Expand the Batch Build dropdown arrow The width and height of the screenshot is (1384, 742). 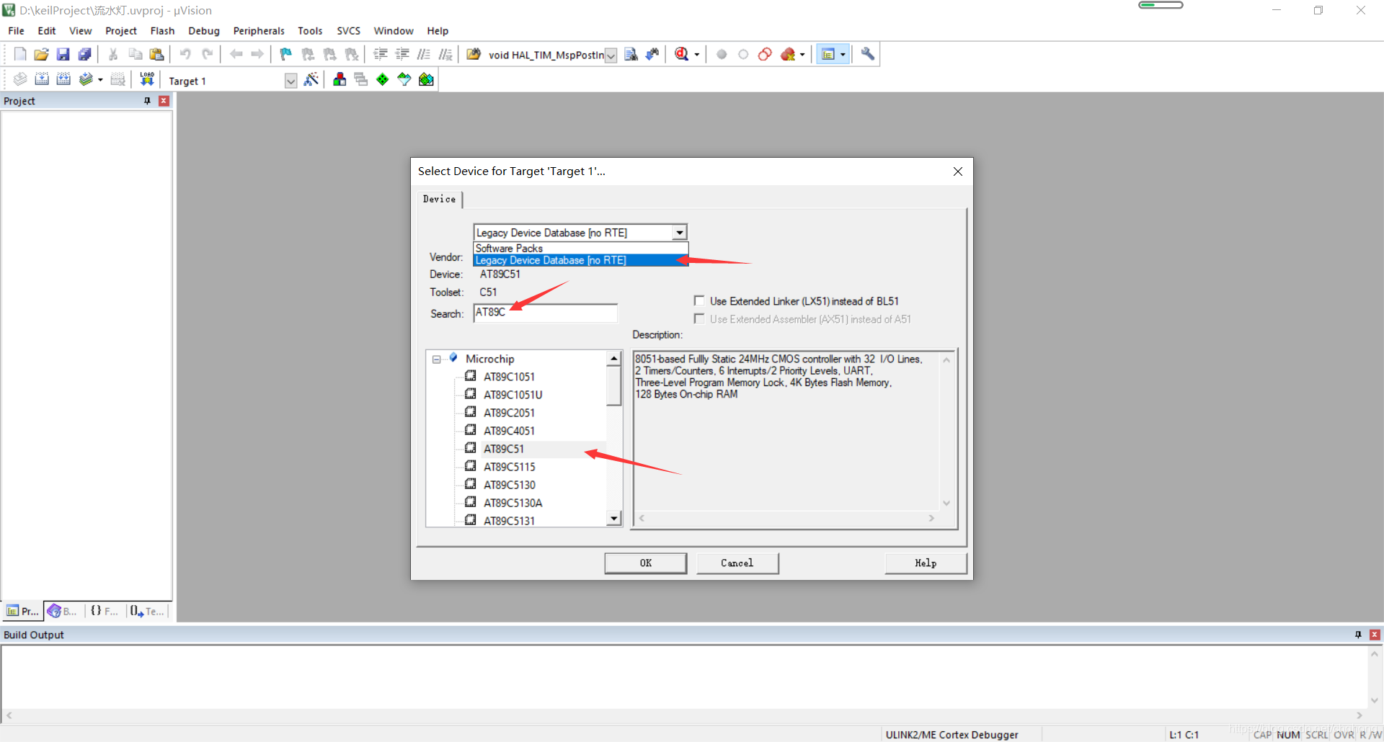[100, 79]
